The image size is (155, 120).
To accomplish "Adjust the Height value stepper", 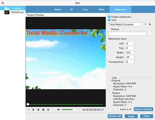I will pos(134,57).
